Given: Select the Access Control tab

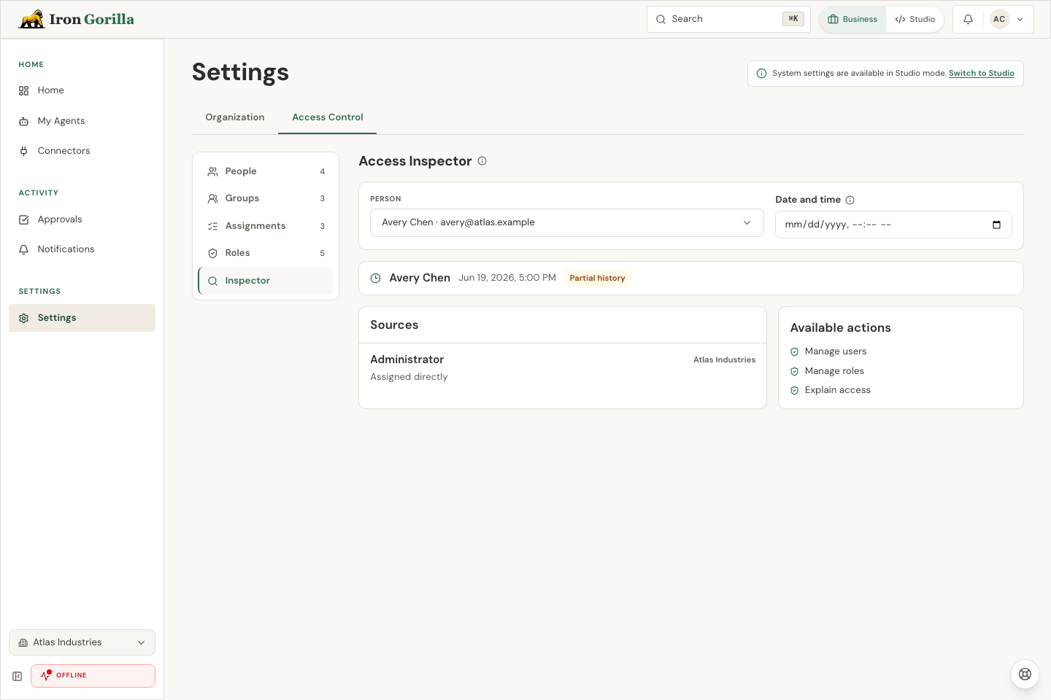Looking at the screenshot, I should (328, 117).
